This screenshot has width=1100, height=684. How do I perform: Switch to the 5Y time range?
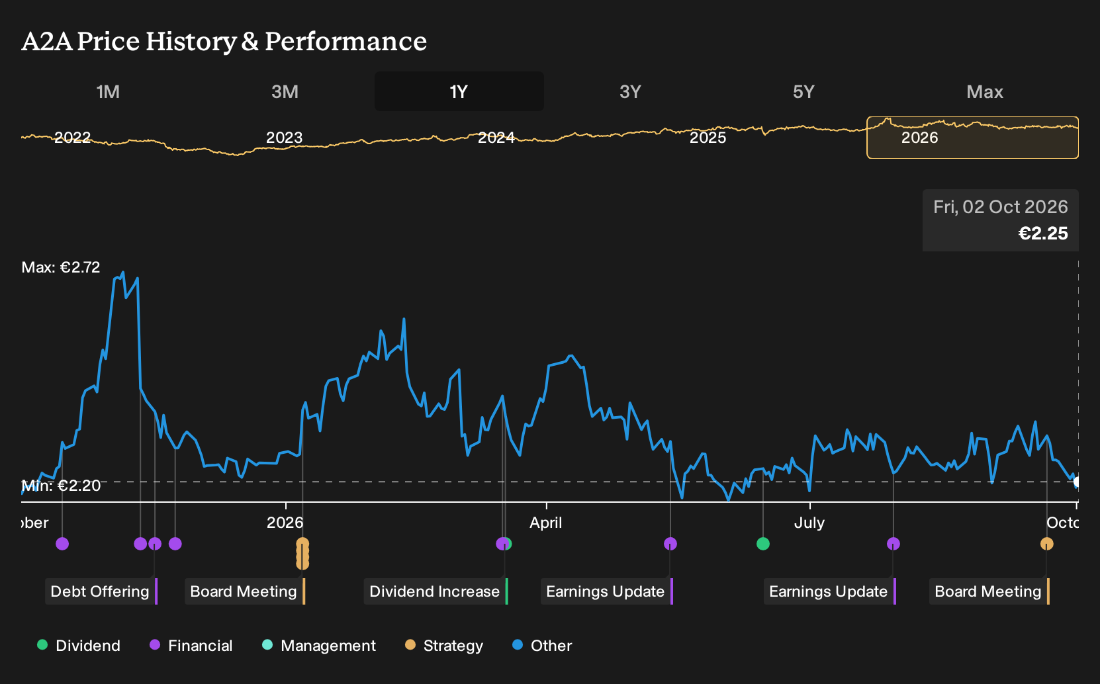(x=803, y=92)
